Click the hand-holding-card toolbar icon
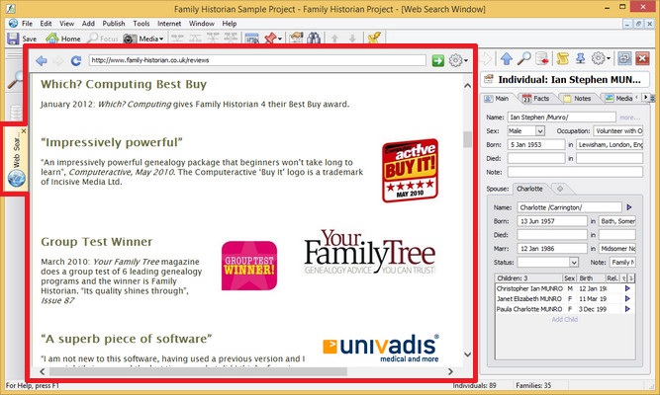Viewport: 660px width, 395px height. pyautogui.click(x=296, y=39)
